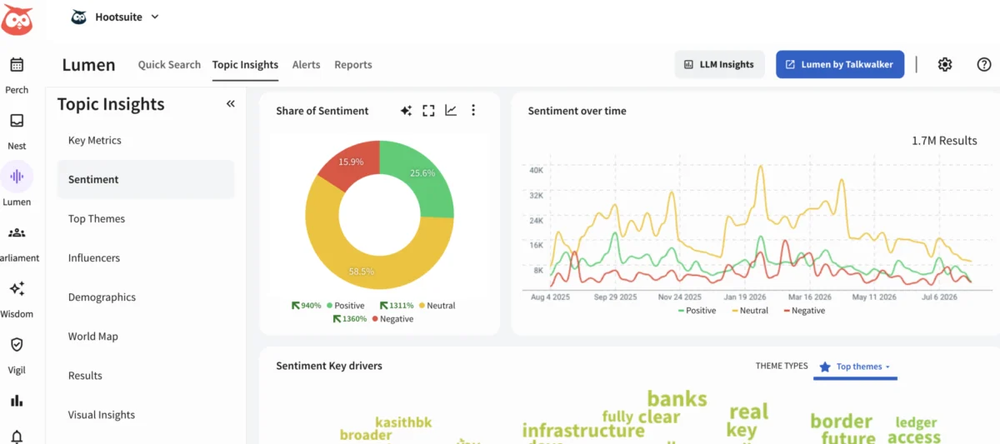Screen dimensions: 1000x444
Task: Open Results in sidebar
Action: pyautogui.click(x=146, y=376)
